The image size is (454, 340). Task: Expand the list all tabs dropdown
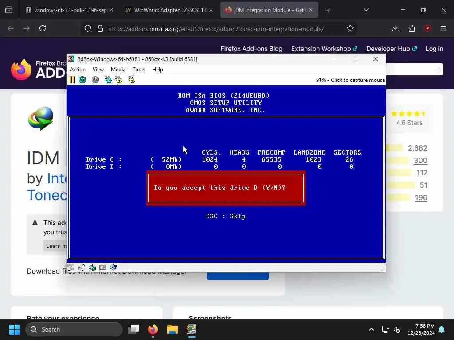point(366,10)
